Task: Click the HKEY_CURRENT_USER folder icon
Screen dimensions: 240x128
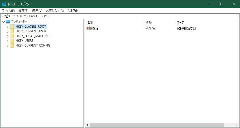Action: point(12,31)
